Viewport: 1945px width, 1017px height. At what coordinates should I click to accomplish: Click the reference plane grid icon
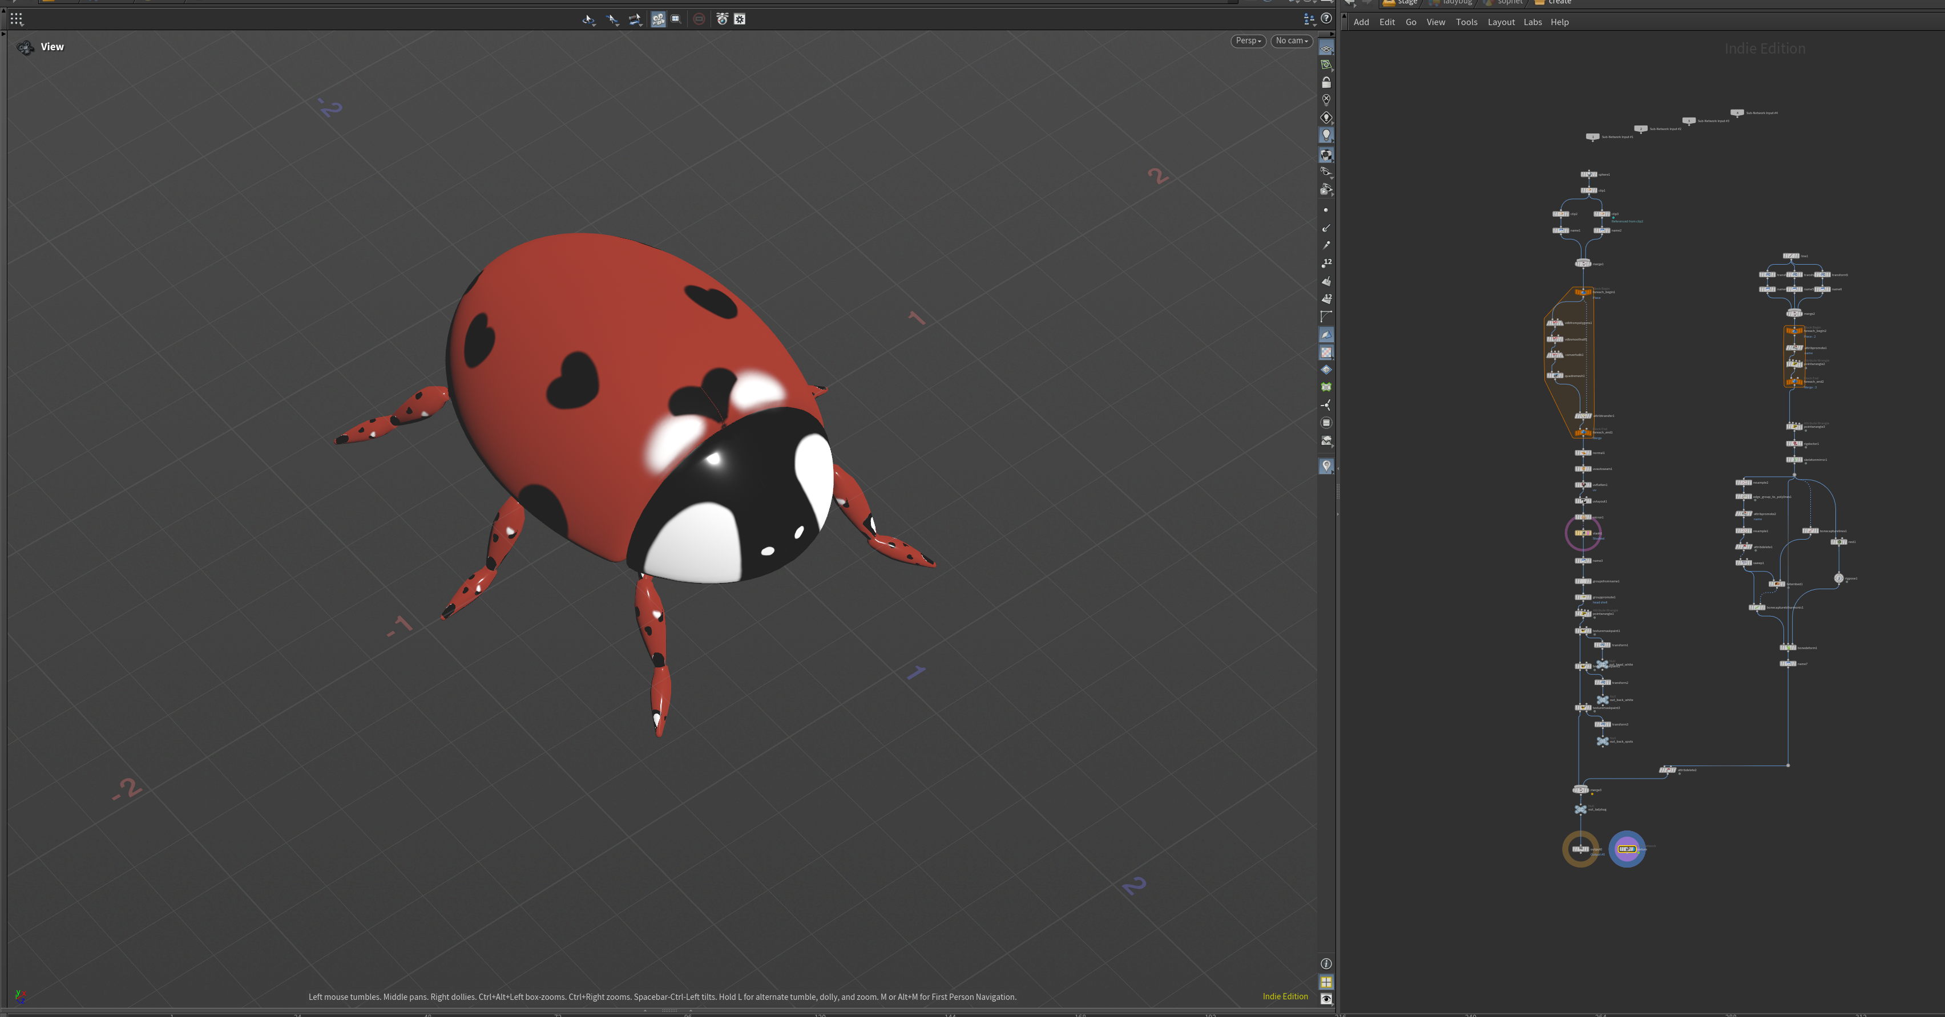[1326, 47]
